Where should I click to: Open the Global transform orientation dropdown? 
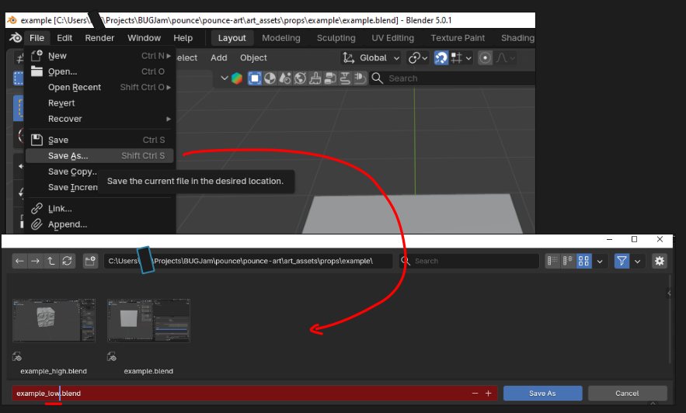(x=372, y=57)
